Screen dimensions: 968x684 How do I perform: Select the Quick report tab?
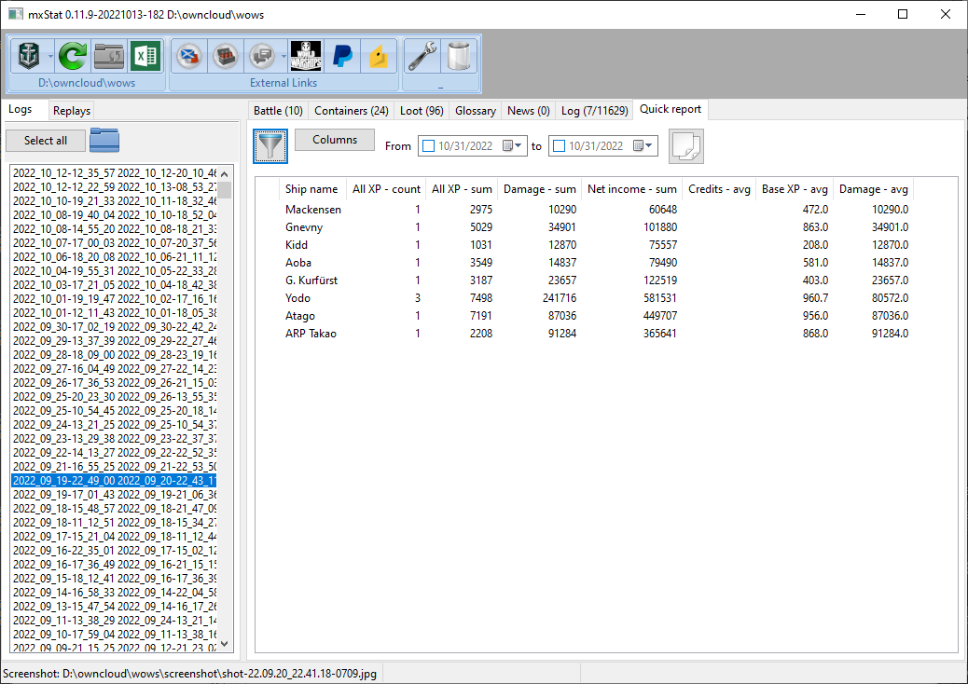click(x=671, y=109)
